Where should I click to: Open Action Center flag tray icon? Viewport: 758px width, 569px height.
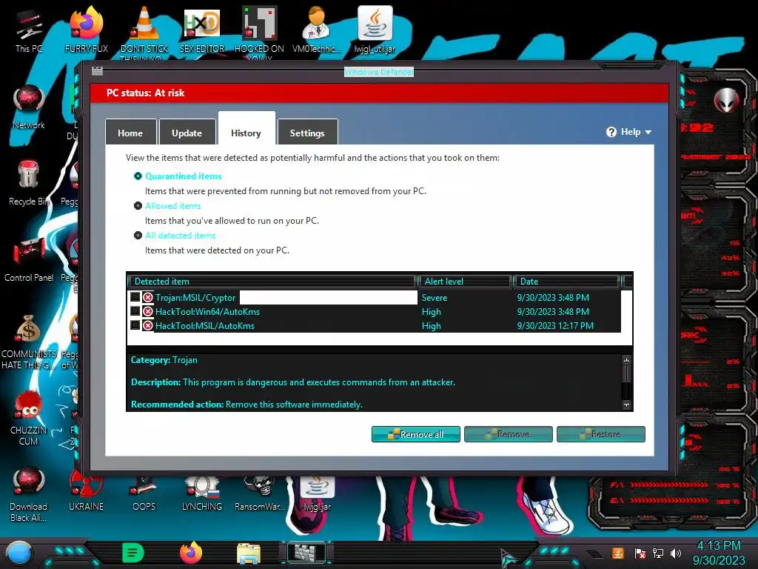(640, 553)
